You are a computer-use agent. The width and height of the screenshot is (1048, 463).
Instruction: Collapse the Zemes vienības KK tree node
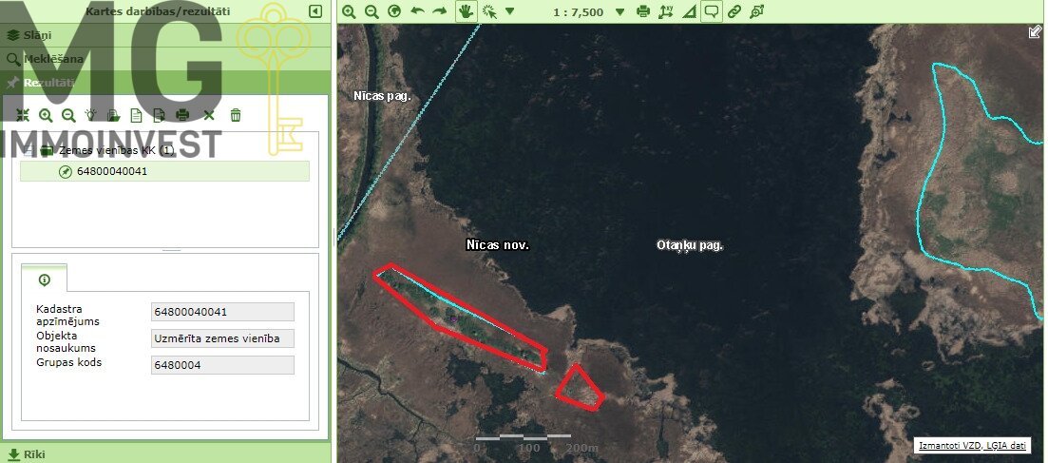point(29,150)
